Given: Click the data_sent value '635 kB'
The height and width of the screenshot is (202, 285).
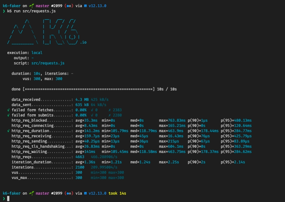Looking at the screenshot, I should [x=82, y=105].
